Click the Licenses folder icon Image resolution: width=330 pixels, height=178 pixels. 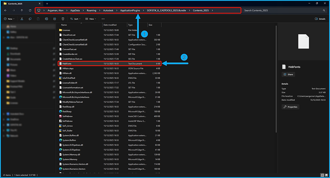click(x=60, y=30)
